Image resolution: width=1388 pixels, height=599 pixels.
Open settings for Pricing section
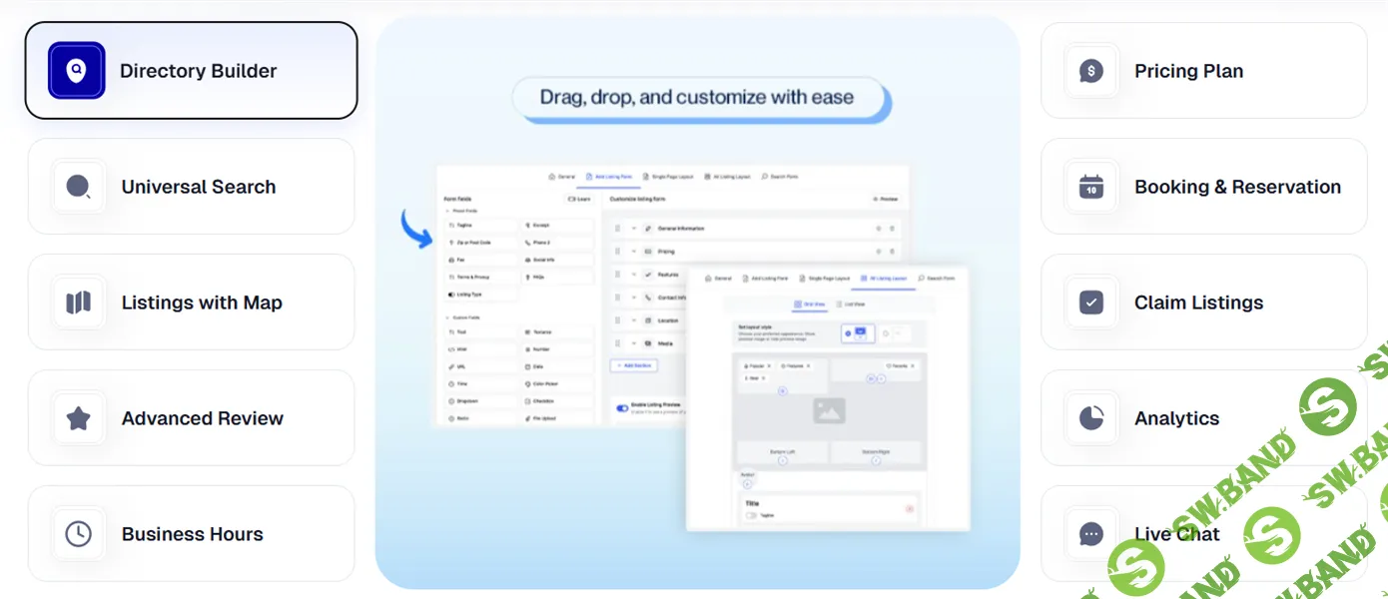(x=879, y=252)
